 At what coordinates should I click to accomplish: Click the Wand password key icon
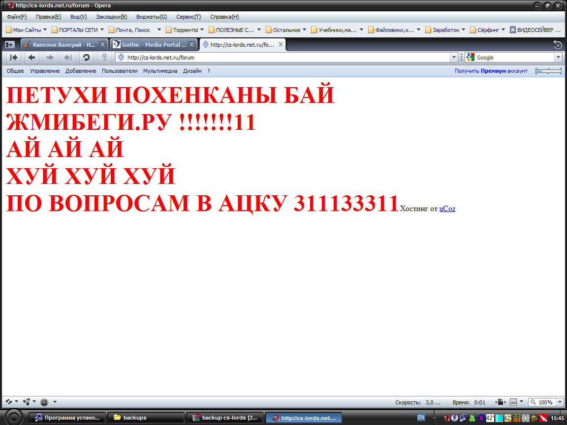pos(104,58)
